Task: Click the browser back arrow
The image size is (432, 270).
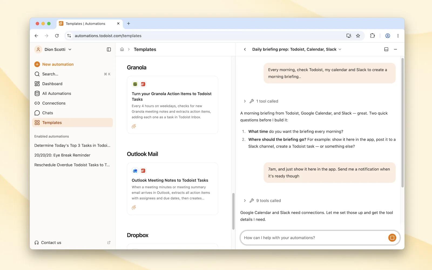Action: 36,36
